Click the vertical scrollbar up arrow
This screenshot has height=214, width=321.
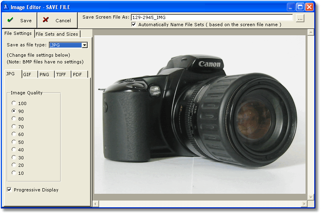pyautogui.click(x=311, y=32)
